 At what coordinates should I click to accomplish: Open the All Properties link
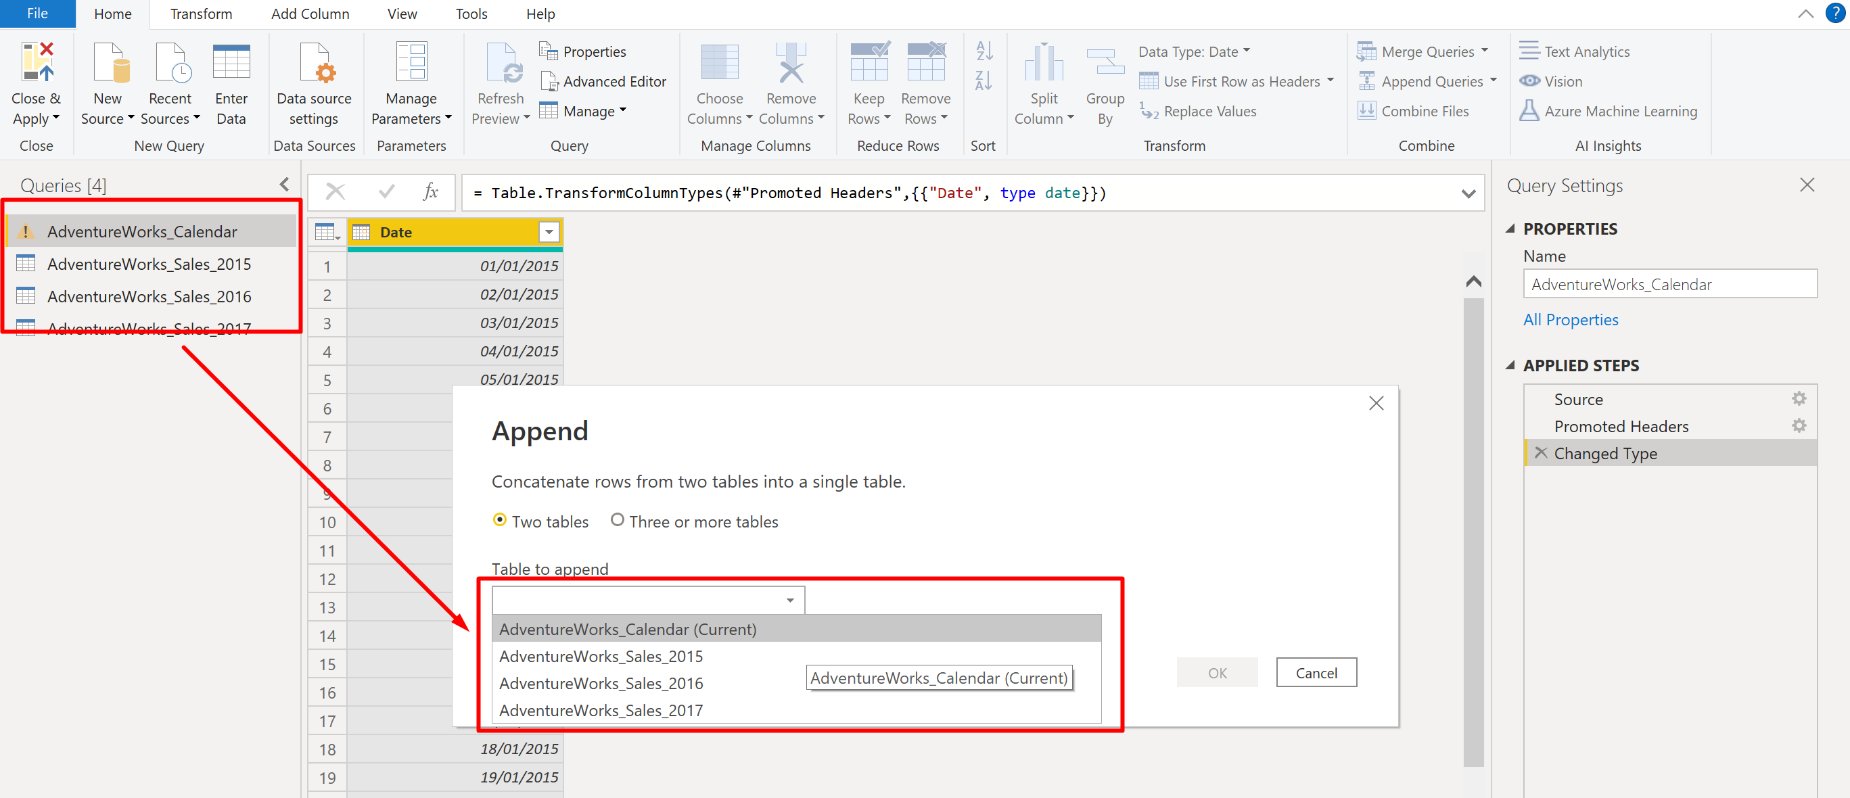1571,320
